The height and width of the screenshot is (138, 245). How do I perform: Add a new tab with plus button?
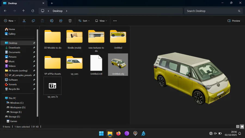point(52,3)
